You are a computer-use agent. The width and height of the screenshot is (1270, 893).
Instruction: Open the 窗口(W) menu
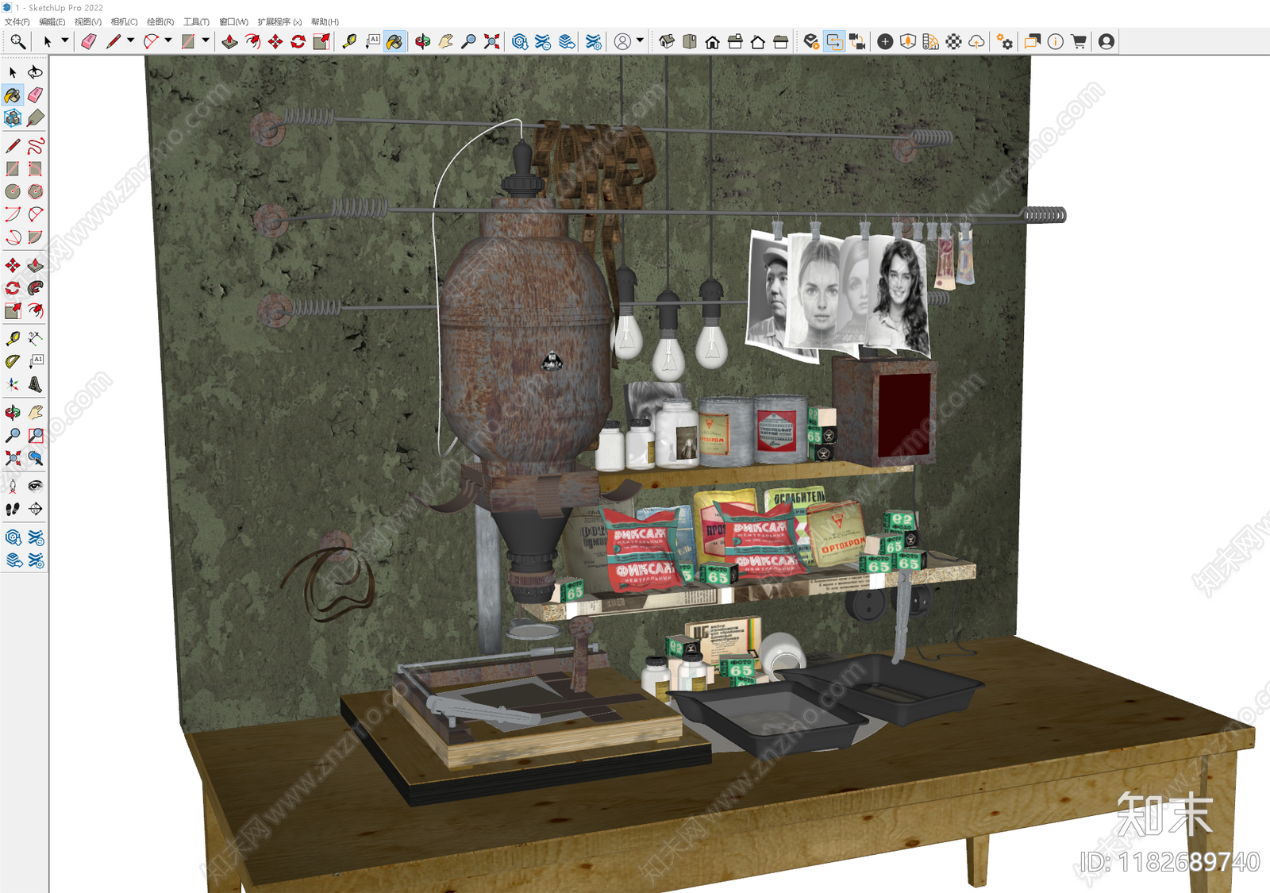point(233,21)
